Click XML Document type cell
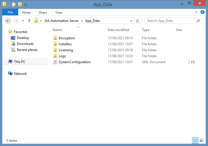Viewport: 208px width, 146px height. [154, 62]
